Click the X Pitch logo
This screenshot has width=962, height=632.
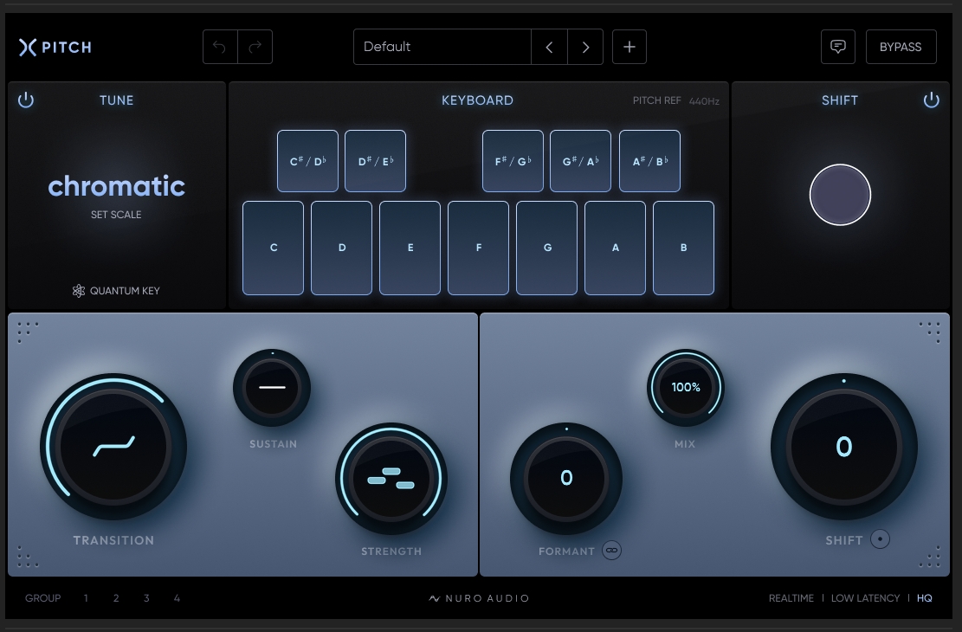55,48
